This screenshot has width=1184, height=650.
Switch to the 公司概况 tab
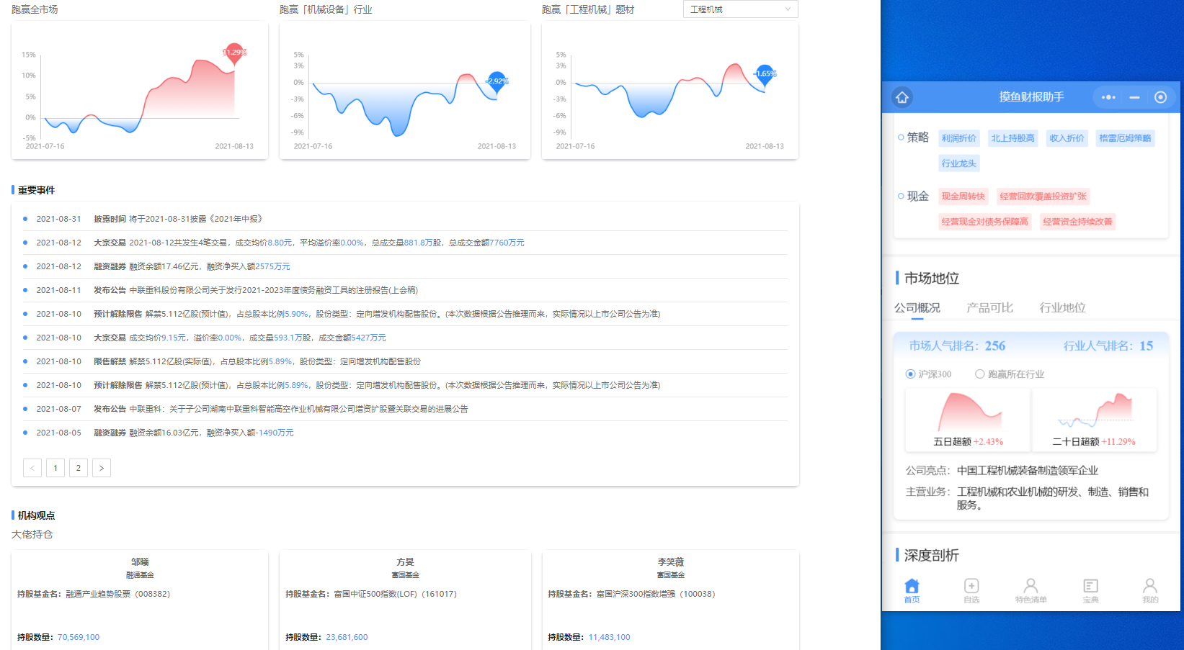917,308
